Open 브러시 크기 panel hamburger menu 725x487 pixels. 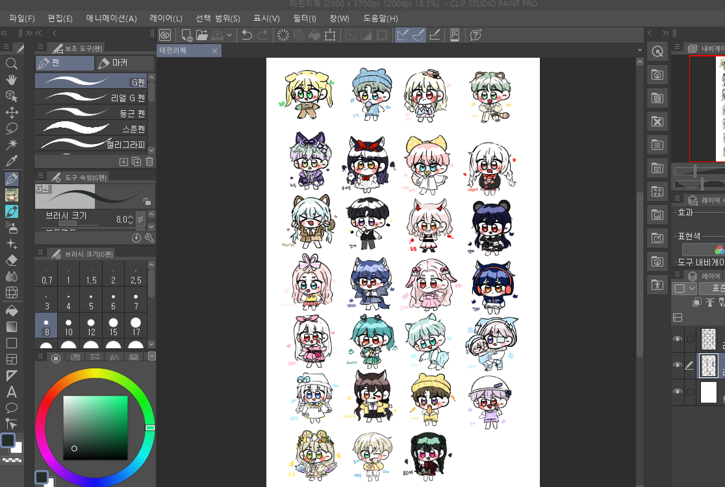click(x=41, y=252)
